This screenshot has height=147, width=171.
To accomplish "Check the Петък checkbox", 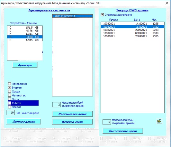I will point(10,99).
